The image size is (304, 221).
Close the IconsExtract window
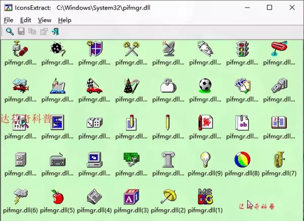292,8
